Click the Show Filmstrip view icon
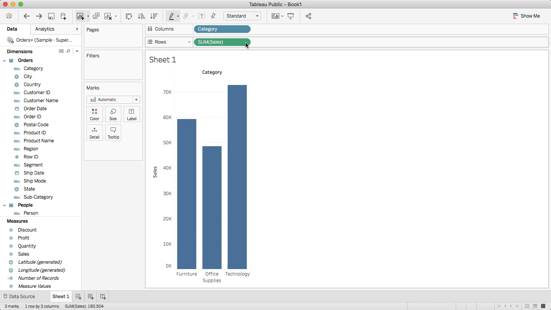 (x=535, y=306)
